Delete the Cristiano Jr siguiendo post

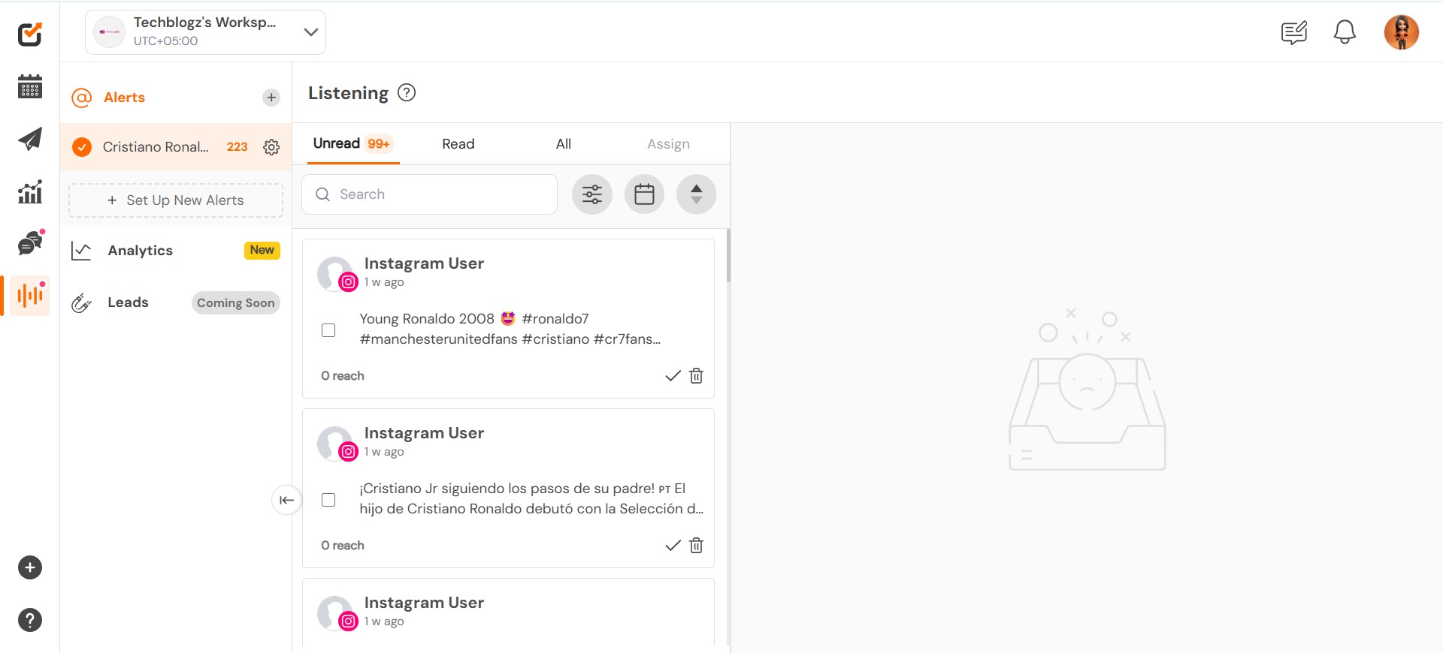tap(697, 546)
